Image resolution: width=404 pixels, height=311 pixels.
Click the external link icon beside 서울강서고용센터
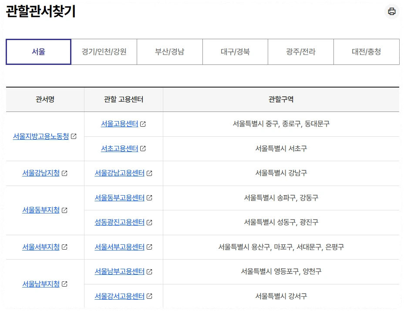tap(150, 296)
